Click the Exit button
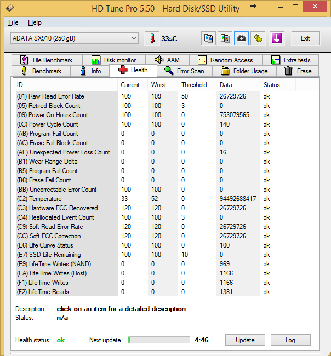Image resolution: width=331 pixels, height=356 pixels. (306, 38)
